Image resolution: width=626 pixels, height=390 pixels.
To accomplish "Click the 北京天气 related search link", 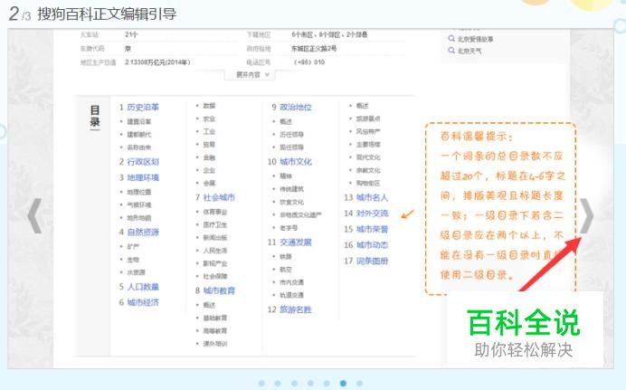I will (x=469, y=51).
